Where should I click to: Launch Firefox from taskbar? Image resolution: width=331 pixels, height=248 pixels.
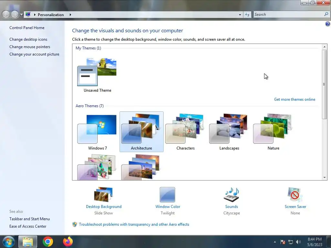(68, 242)
